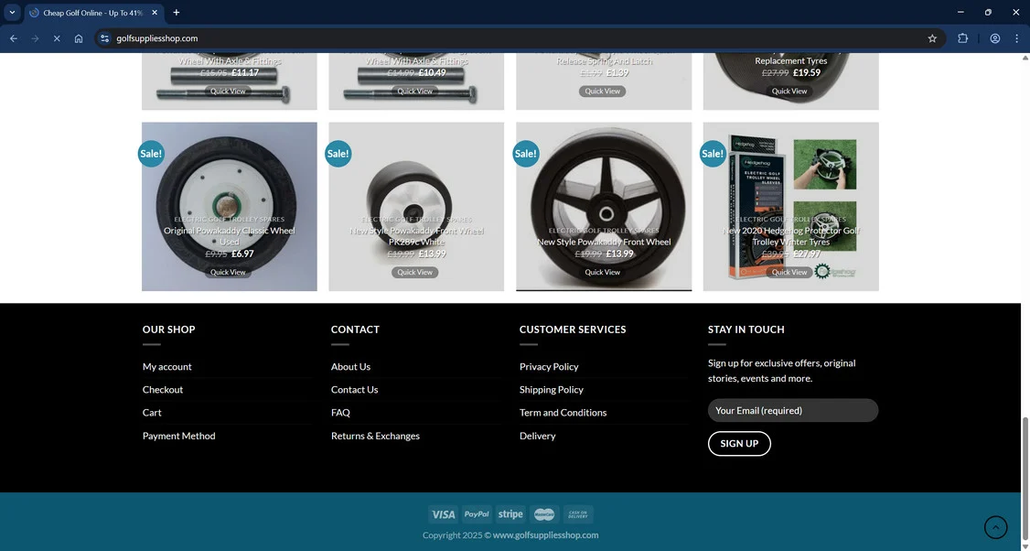The width and height of the screenshot is (1030, 551).
Task: Bookmark this page with the star
Action: pos(932,38)
